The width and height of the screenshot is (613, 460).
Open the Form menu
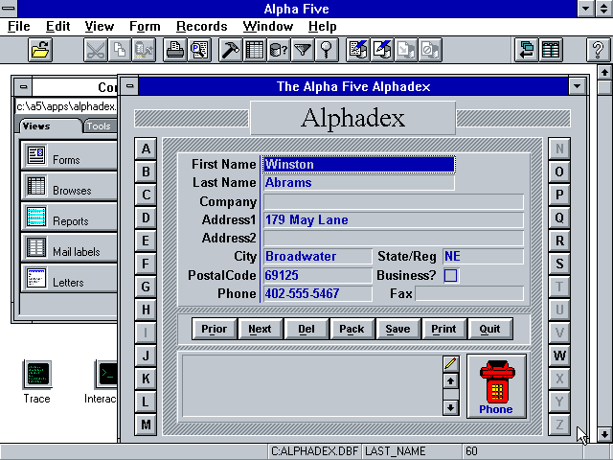pyautogui.click(x=145, y=26)
